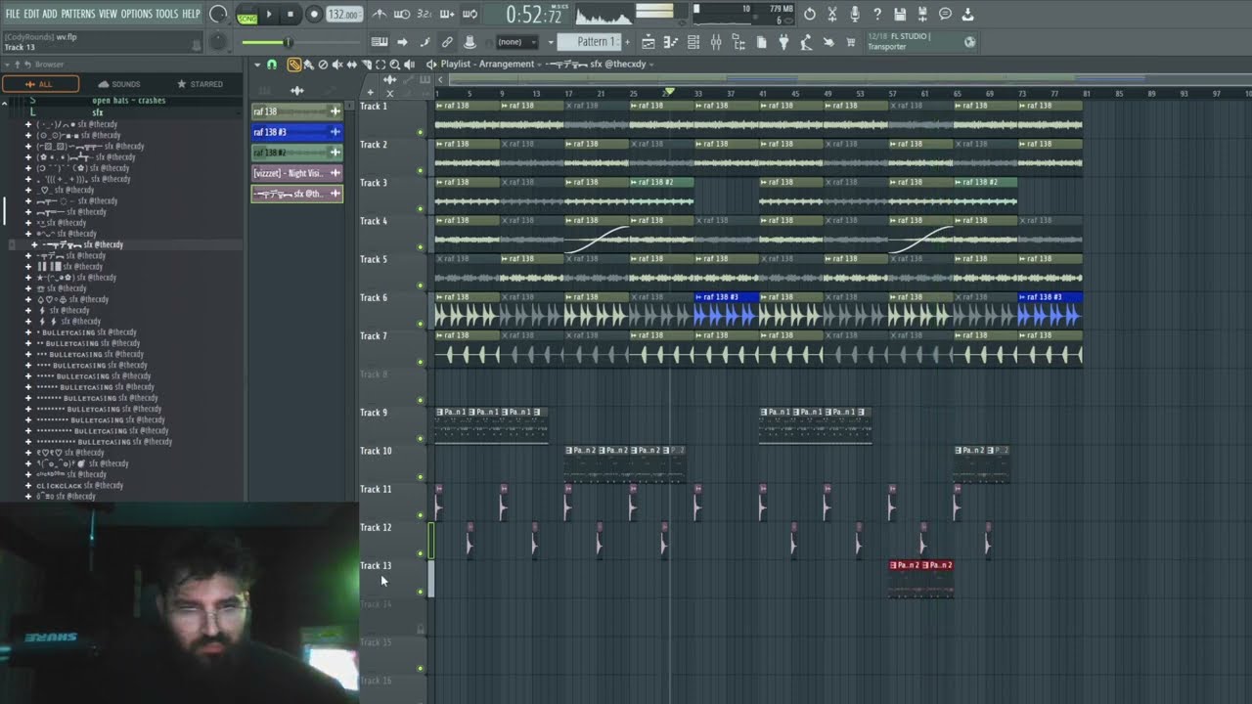Click the link-to-controller chain icon

coord(447,42)
